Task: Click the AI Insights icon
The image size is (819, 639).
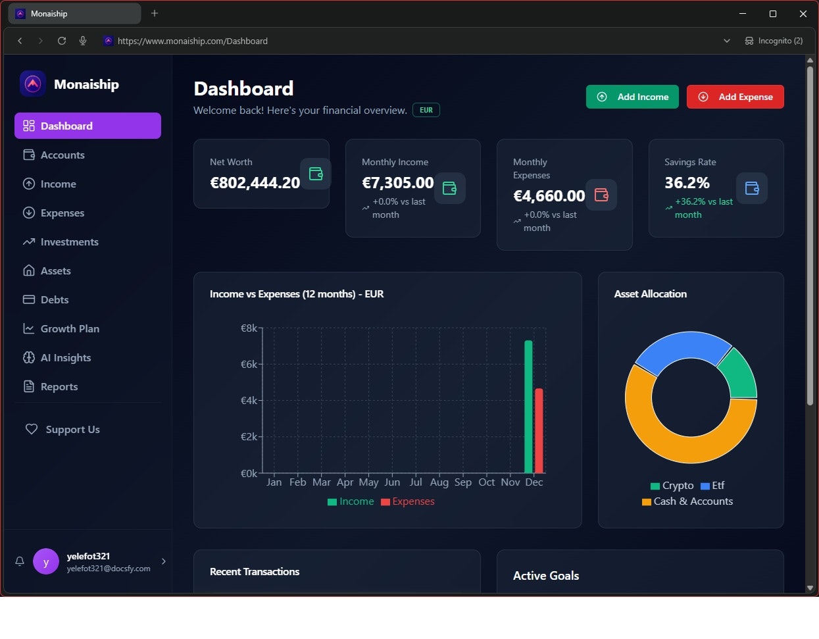Action: [x=29, y=357]
